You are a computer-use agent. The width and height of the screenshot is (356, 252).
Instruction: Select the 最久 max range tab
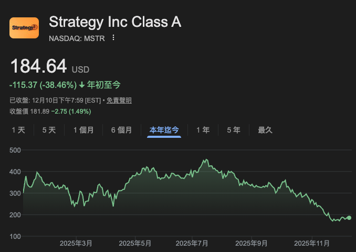265,130
